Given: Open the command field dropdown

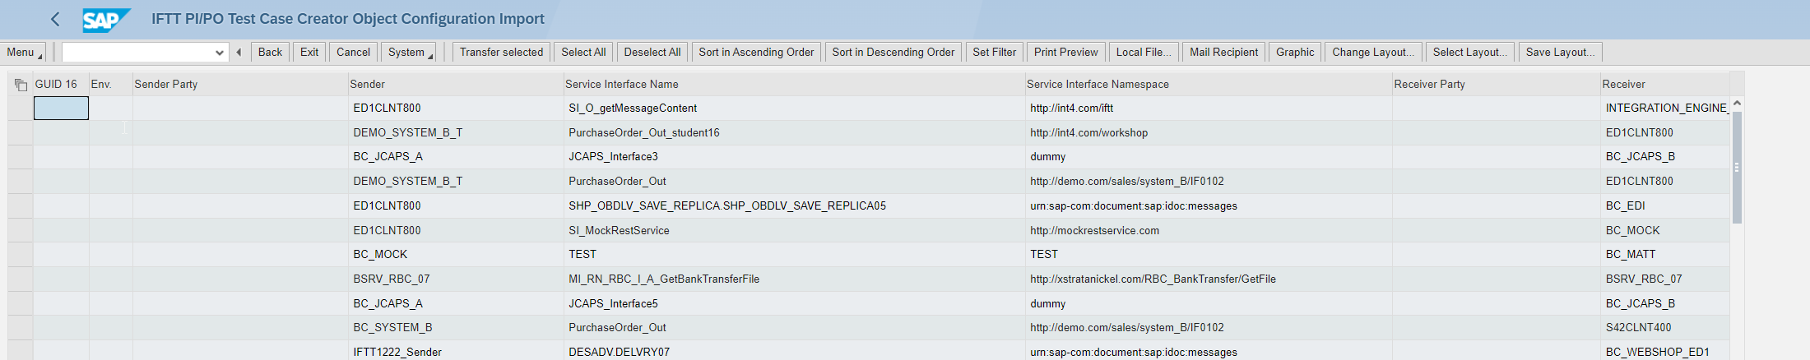Looking at the screenshot, I should tap(219, 53).
